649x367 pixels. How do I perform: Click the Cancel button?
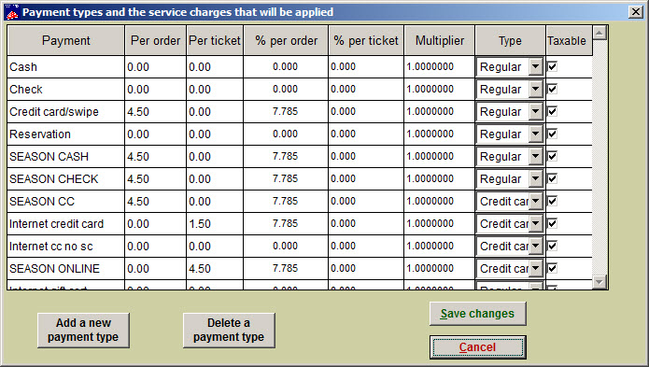(x=477, y=346)
